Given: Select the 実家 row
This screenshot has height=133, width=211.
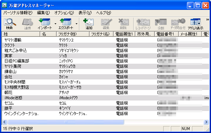Looking at the screenshot, I should click(105, 56).
